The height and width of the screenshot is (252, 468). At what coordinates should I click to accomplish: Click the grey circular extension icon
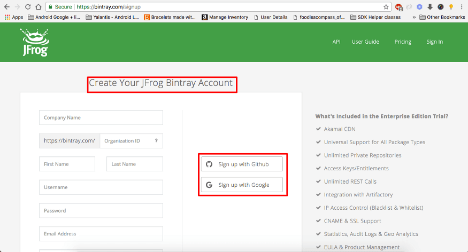coord(409,7)
